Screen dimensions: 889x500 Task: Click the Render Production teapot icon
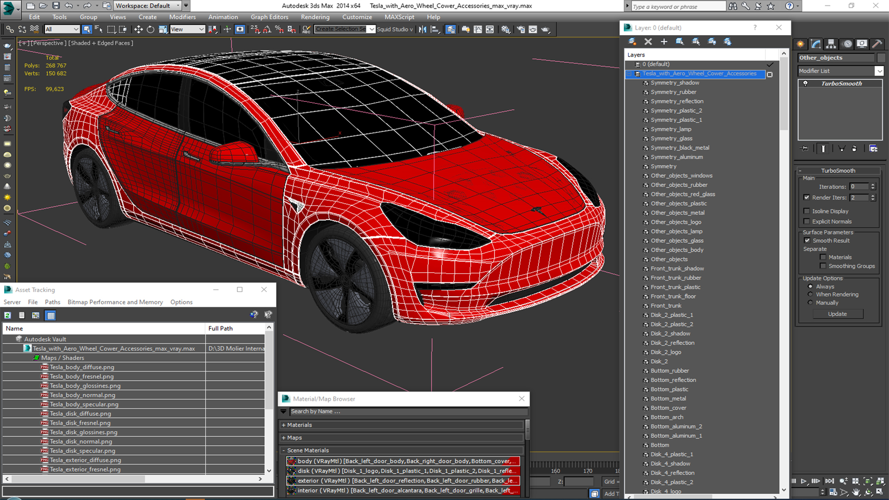click(x=545, y=29)
